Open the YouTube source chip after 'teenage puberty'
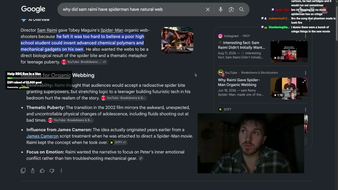338x190 pixels. click(x=84, y=62)
